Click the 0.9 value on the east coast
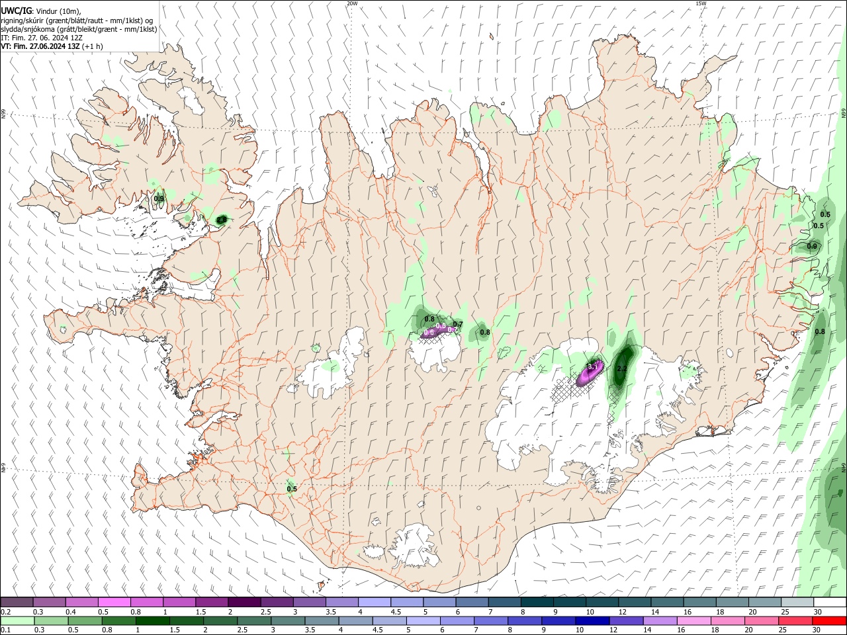Viewport: 847px width, 635px height. point(812,246)
